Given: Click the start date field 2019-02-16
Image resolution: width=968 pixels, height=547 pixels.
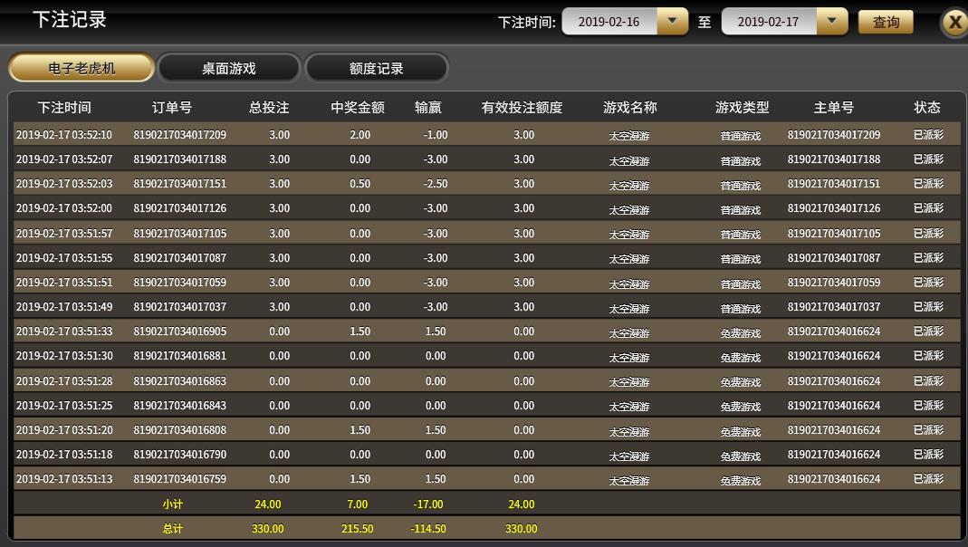Looking at the screenshot, I should coord(609,22).
